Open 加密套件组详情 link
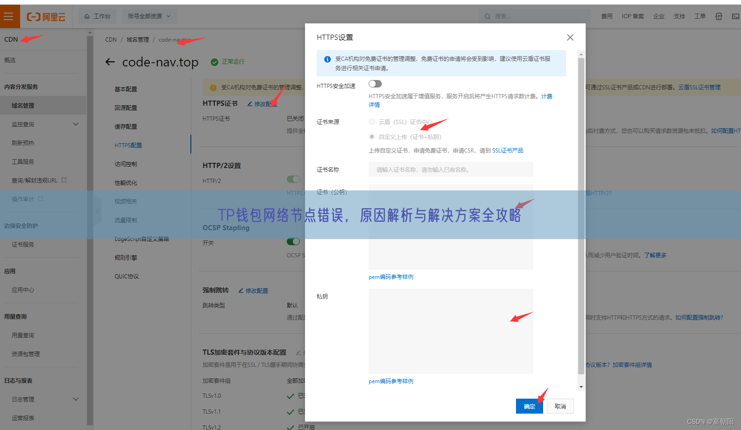Image resolution: width=741 pixels, height=430 pixels. coord(632,365)
